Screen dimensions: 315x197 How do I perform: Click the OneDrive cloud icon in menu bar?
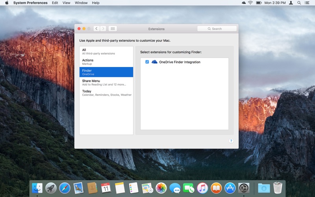point(244,3)
